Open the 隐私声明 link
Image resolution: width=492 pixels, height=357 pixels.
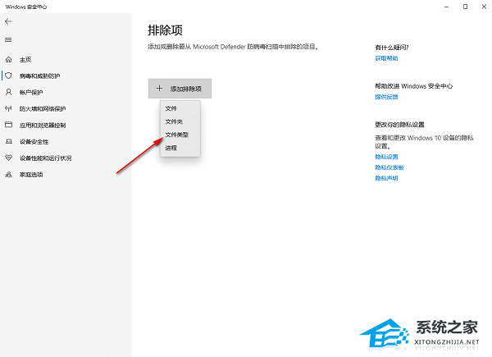coord(386,178)
